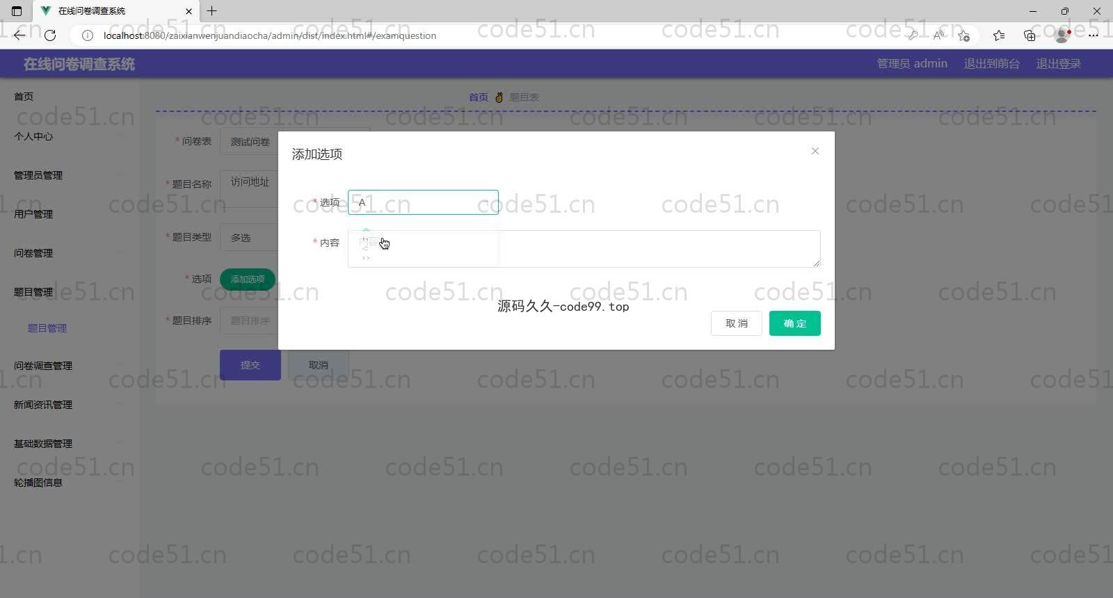Click the 取消 button in dialog
This screenshot has width=1113, height=598.
tap(736, 323)
